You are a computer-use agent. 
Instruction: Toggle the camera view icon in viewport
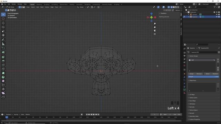click(155, 31)
